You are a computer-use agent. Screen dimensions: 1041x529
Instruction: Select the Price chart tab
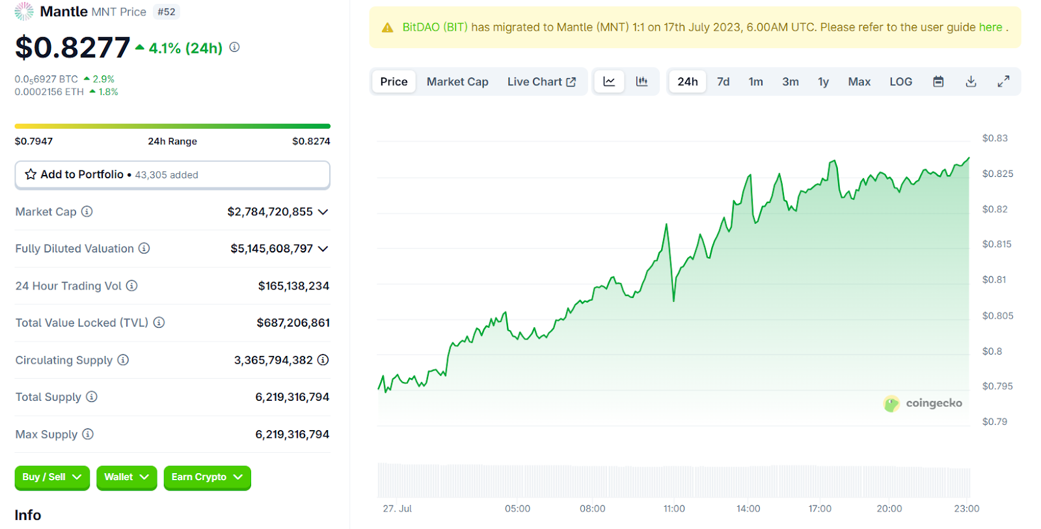(x=394, y=81)
